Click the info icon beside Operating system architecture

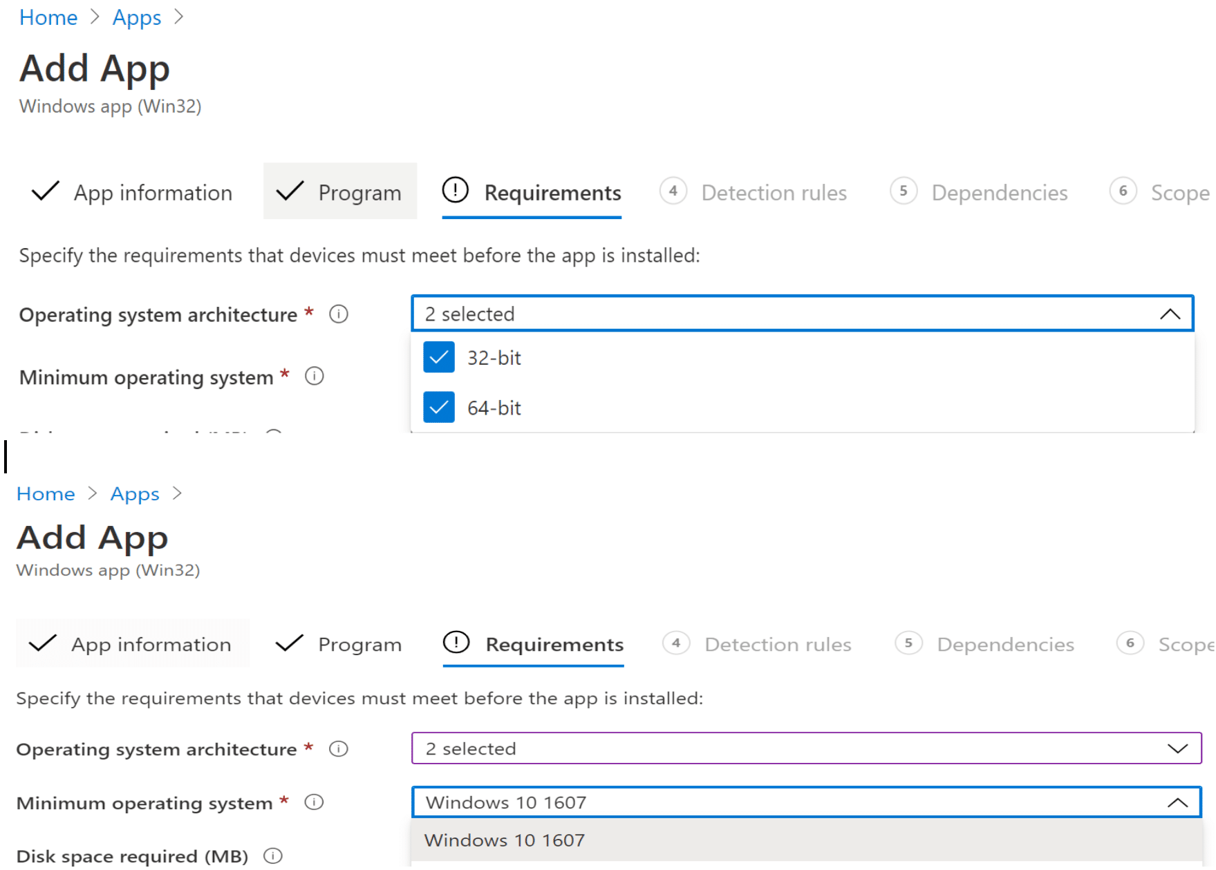point(338,314)
